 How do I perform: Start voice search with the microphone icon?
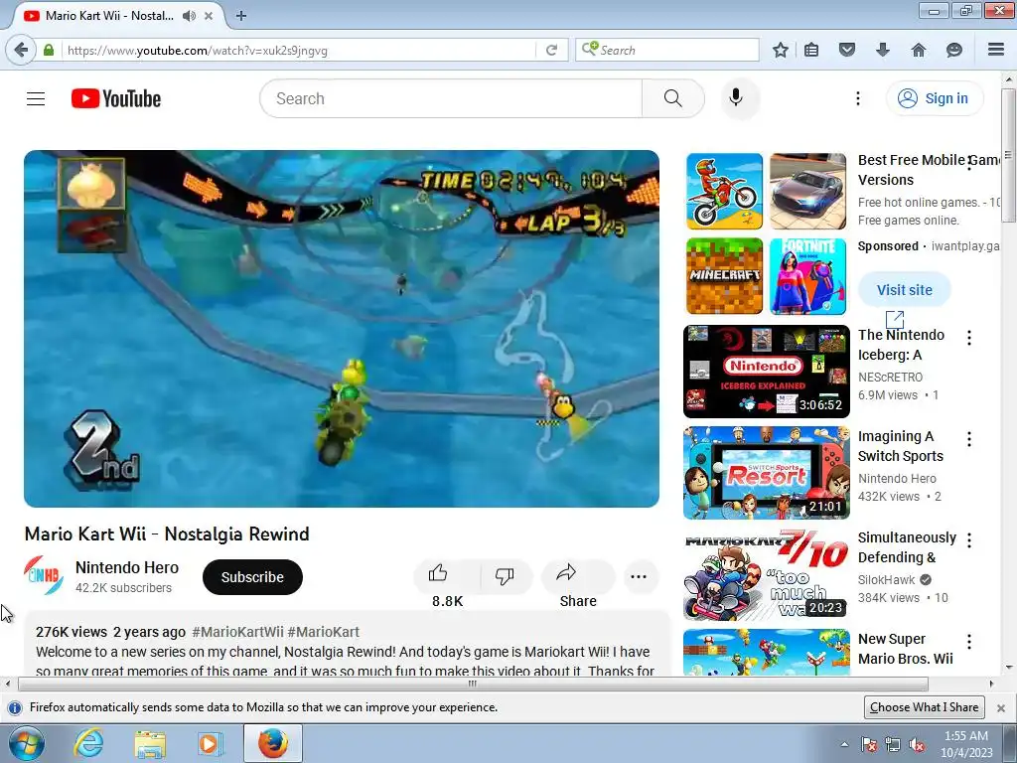click(x=736, y=98)
